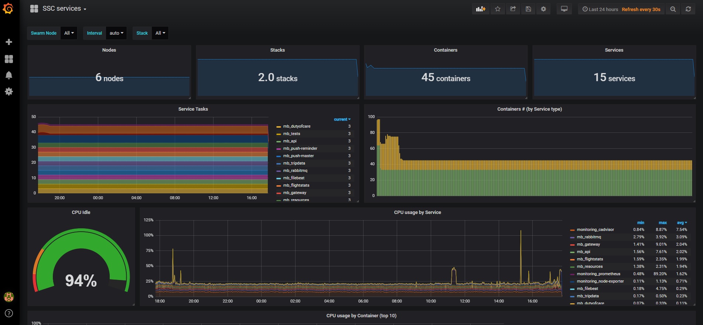The height and width of the screenshot is (325, 703).
Task: Open the Help question mark icon
Action: point(9,313)
